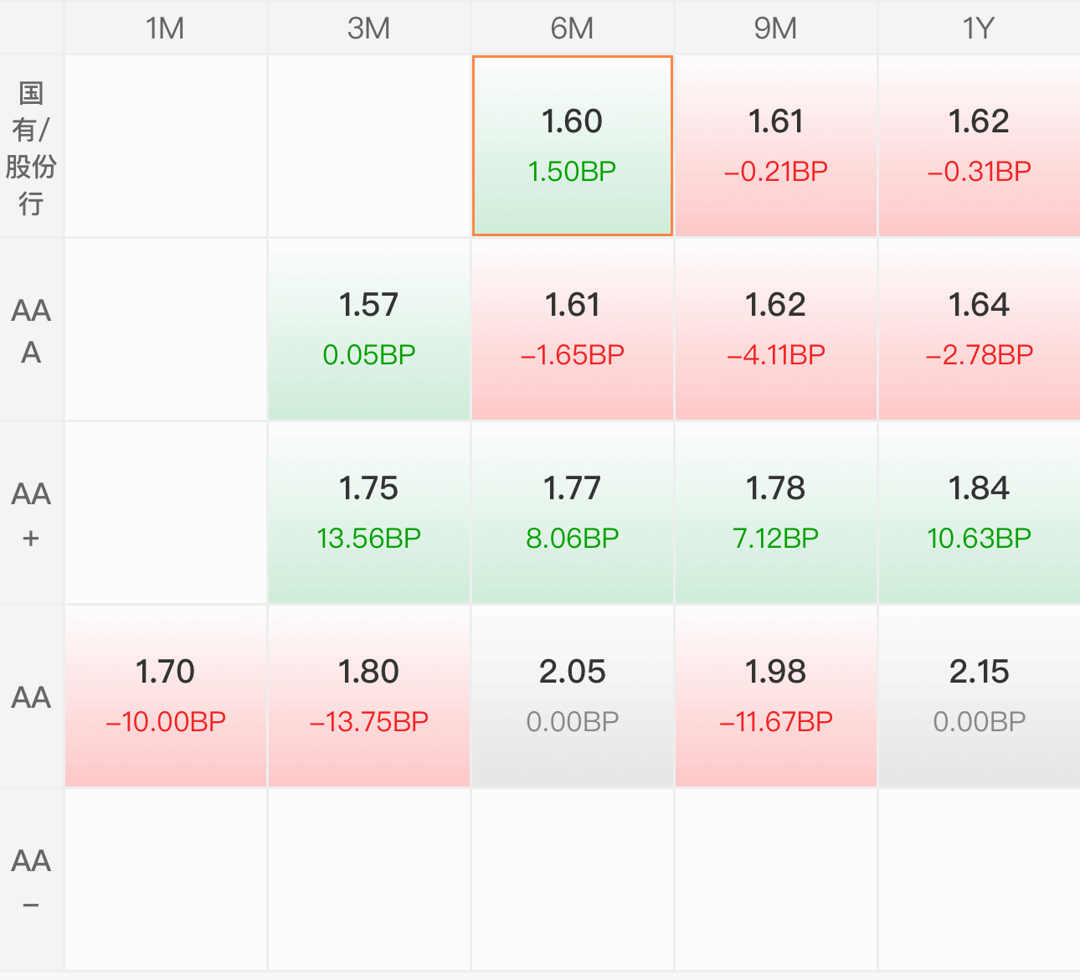Viewport: 1080px width, 980px height.
Task: Select the AAA row label
Action: click(31, 330)
